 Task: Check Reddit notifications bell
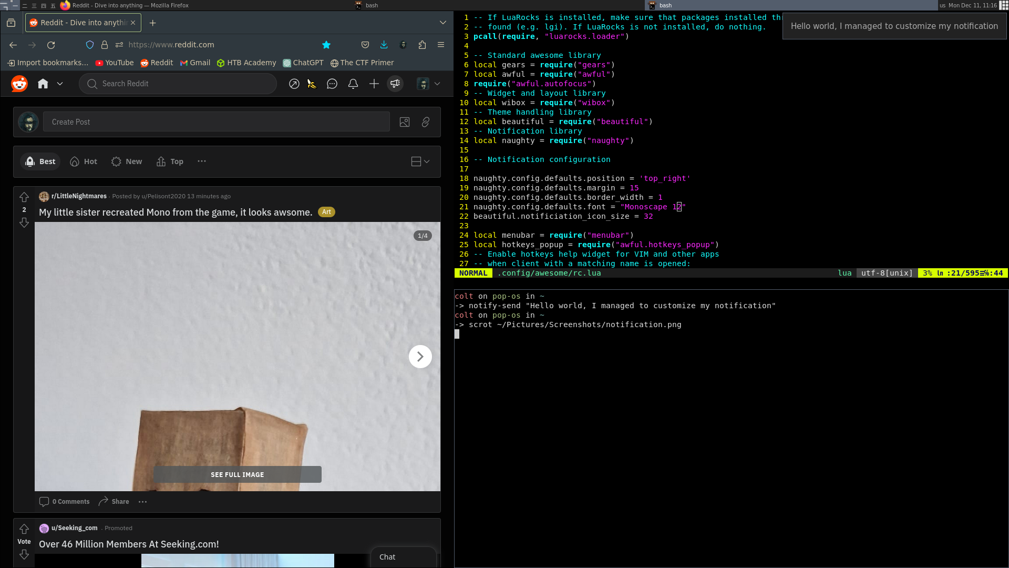coord(353,84)
